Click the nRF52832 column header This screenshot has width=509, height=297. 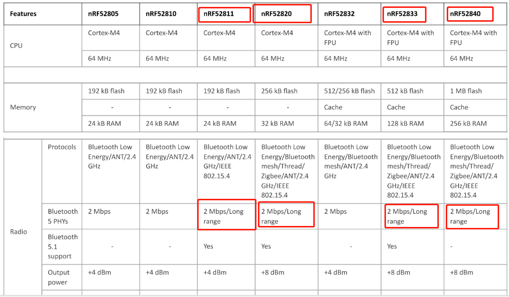pyautogui.click(x=339, y=14)
